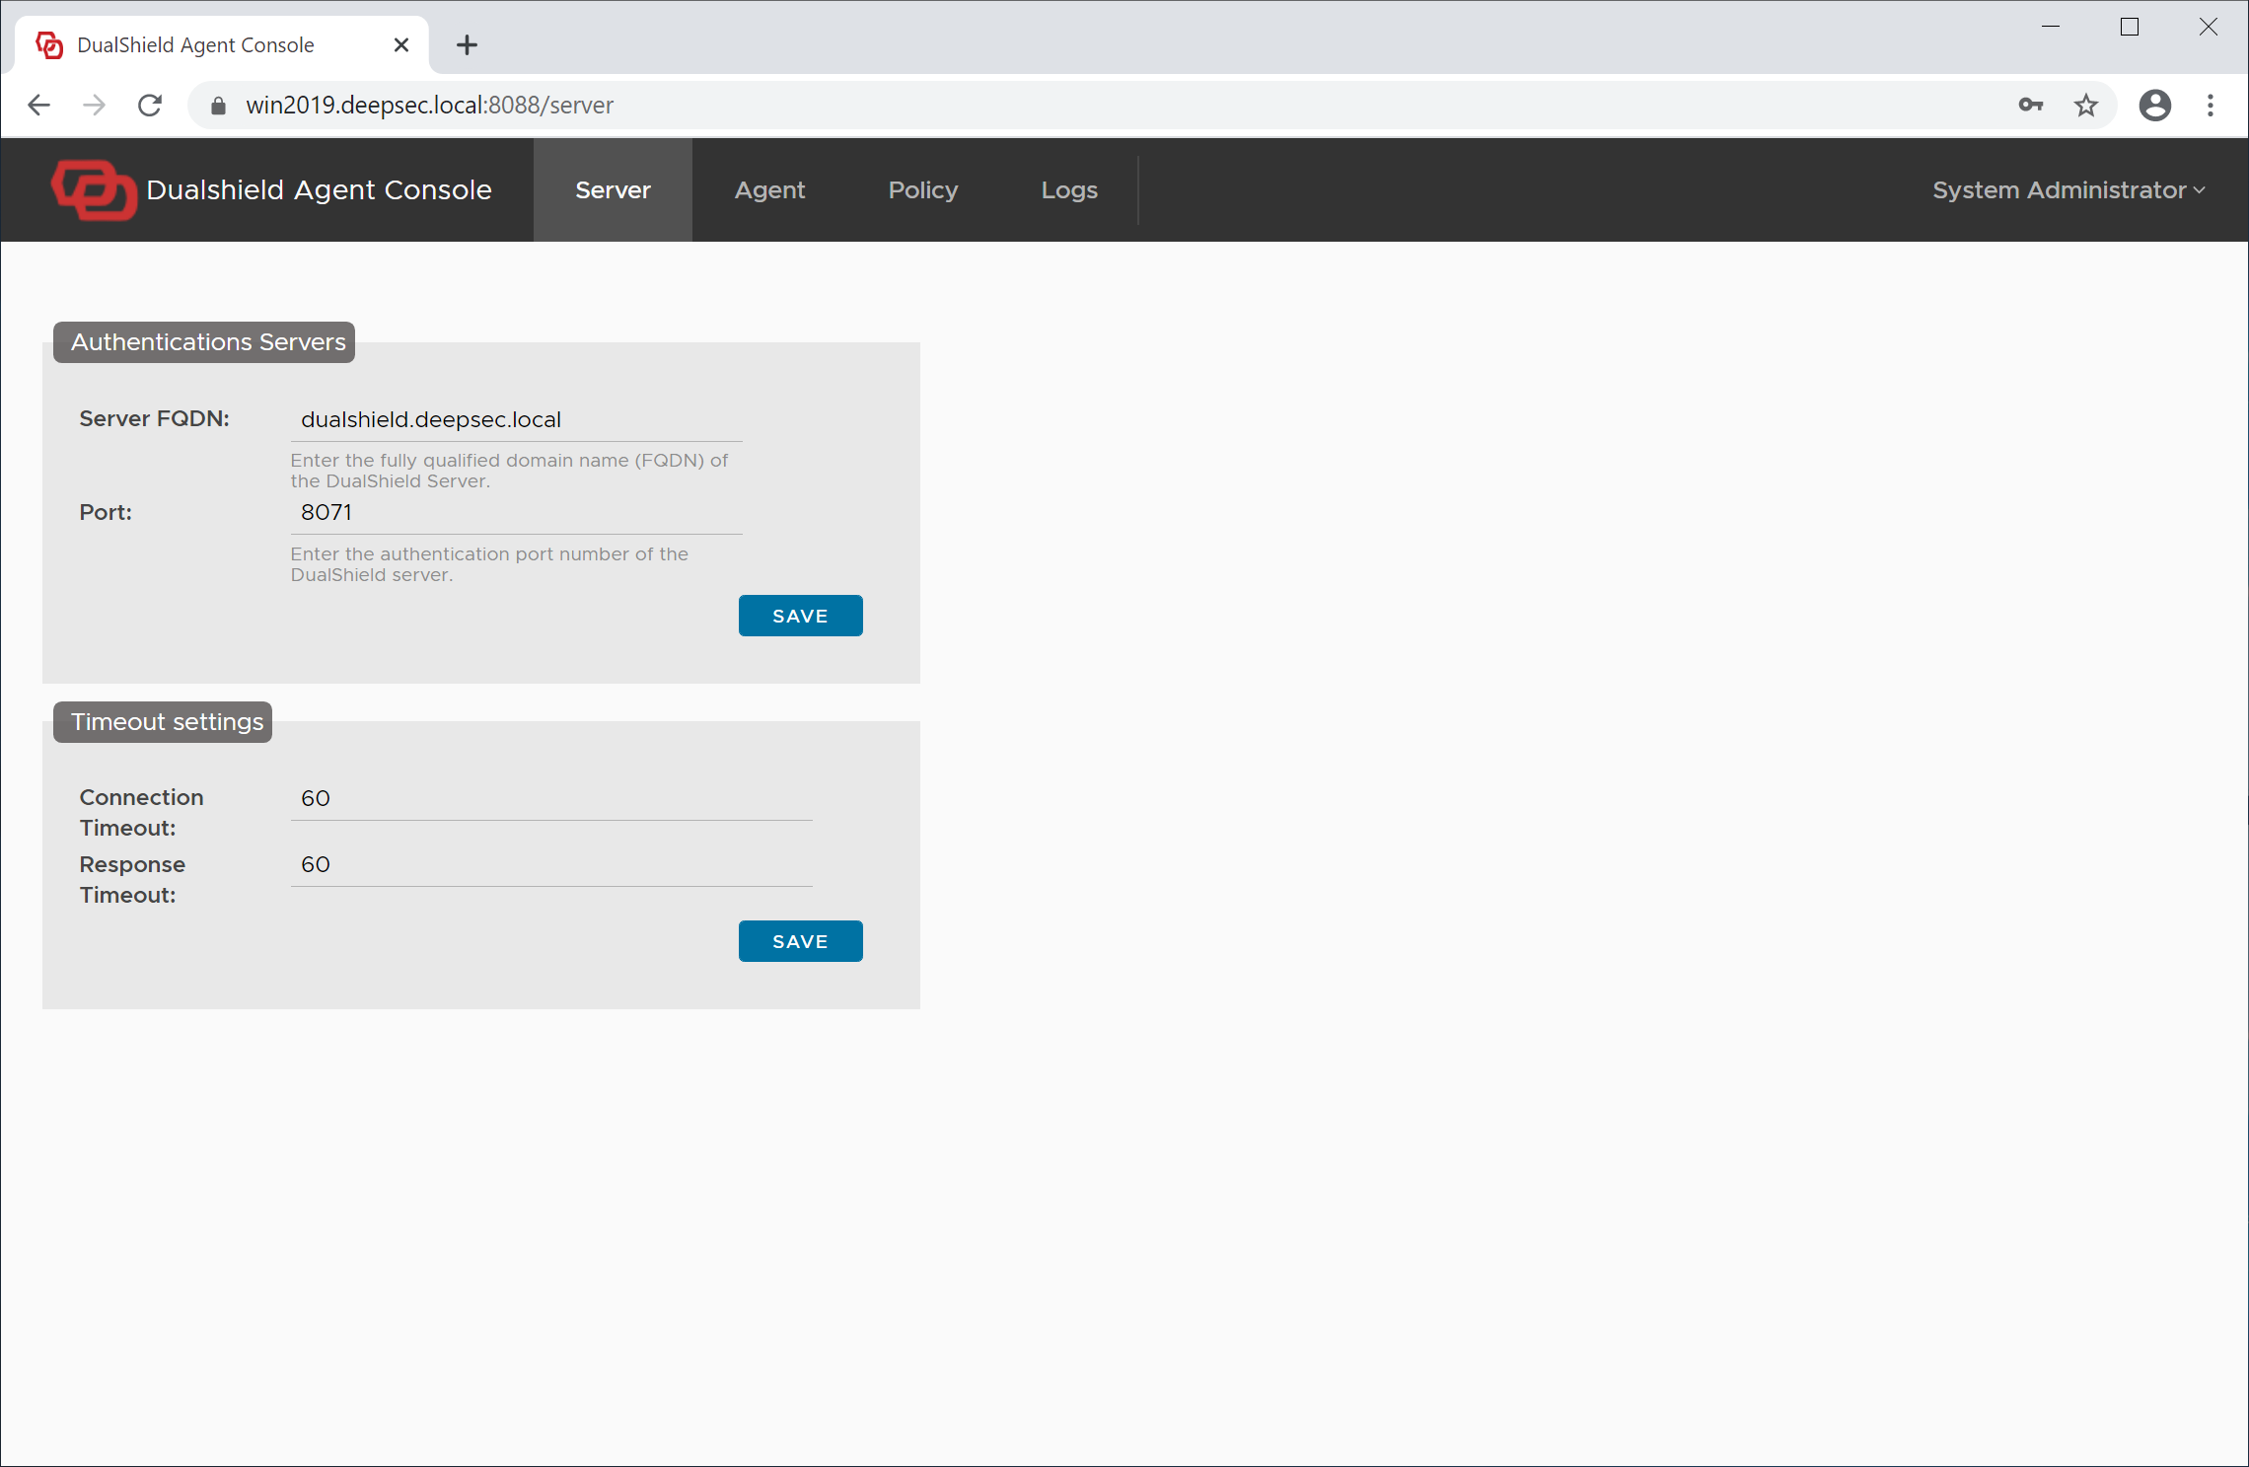Save the Timeout settings
The height and width of the screenshot is (1467, 2249).
[x=800, y=941]
